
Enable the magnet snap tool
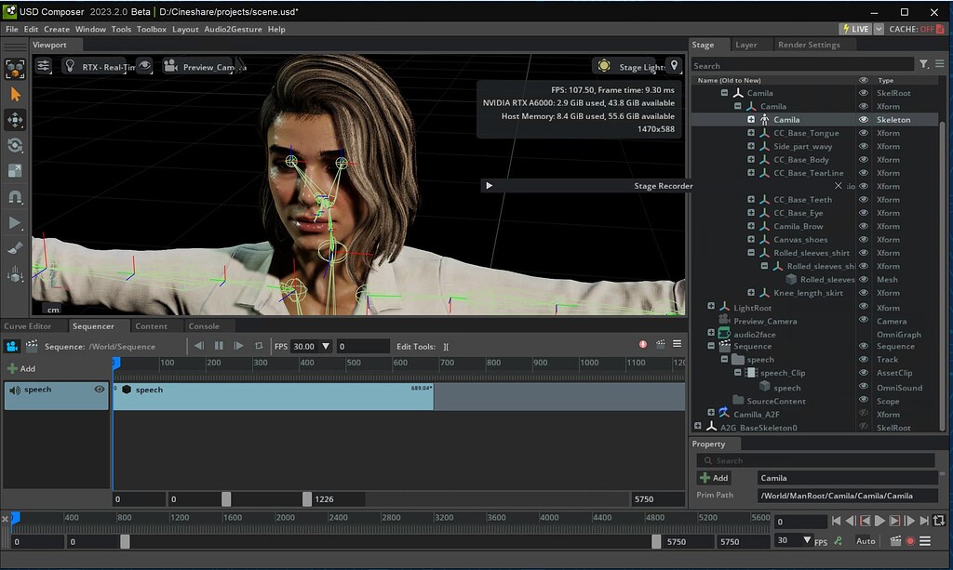[x=14, y=196]
